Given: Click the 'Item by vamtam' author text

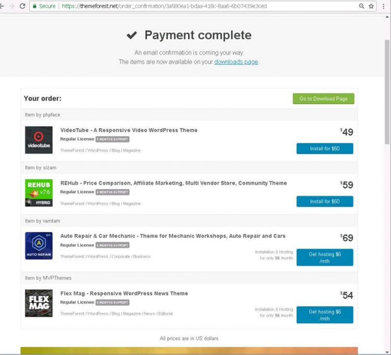Looking at the screenshot, I should coord(42,221).
